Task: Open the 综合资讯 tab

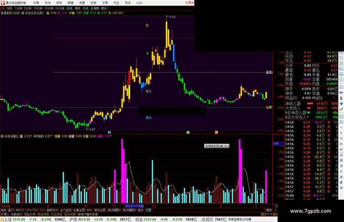Action: 43,214
